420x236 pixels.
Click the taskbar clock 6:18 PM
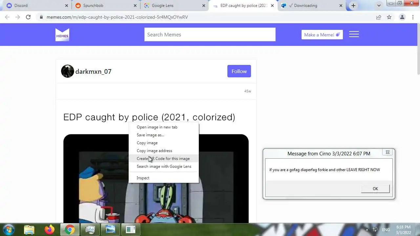(403, 230)
